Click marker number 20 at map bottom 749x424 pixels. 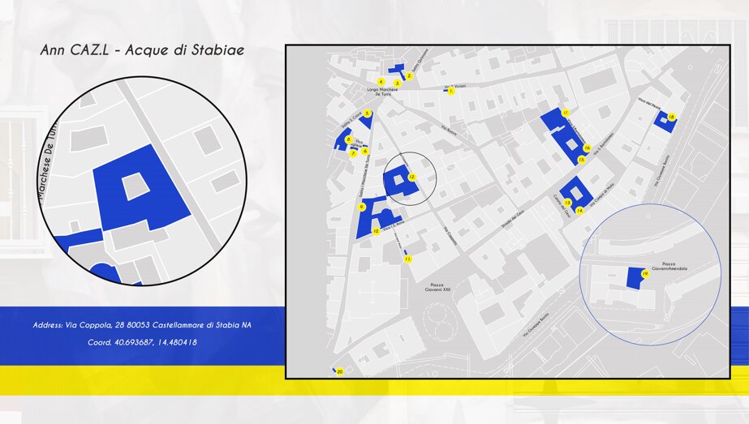(x=340, y=371)
